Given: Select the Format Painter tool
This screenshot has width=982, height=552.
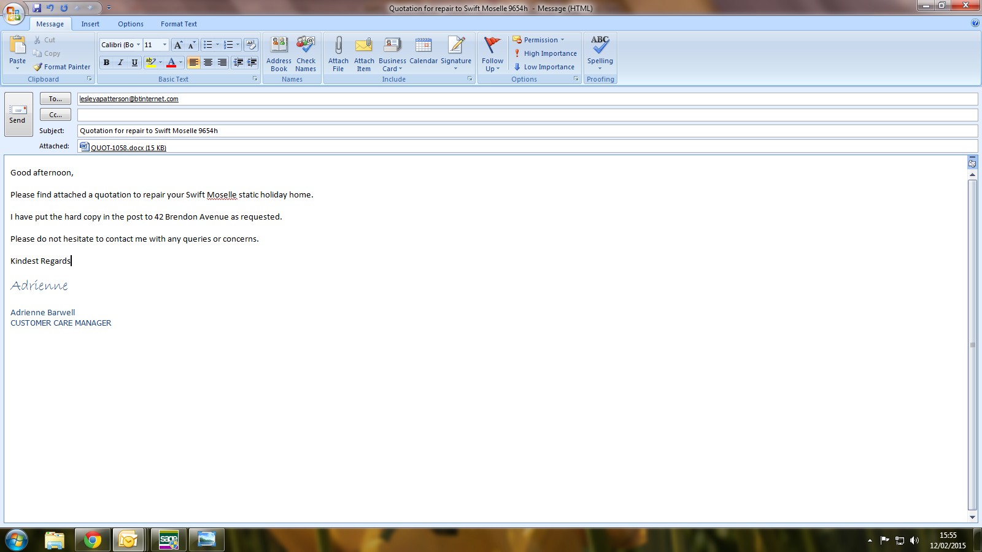Looking at the screenshot, I should [62, 67].
